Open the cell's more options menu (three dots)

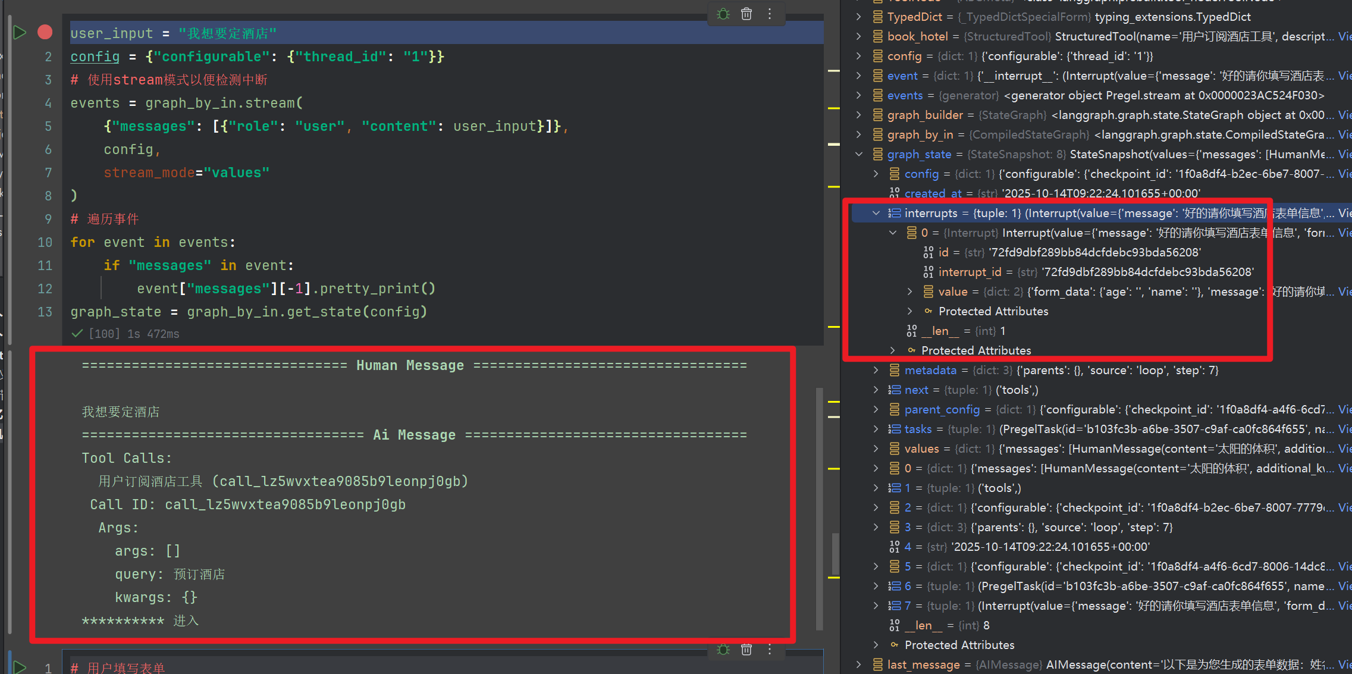(x=770, y=14)
